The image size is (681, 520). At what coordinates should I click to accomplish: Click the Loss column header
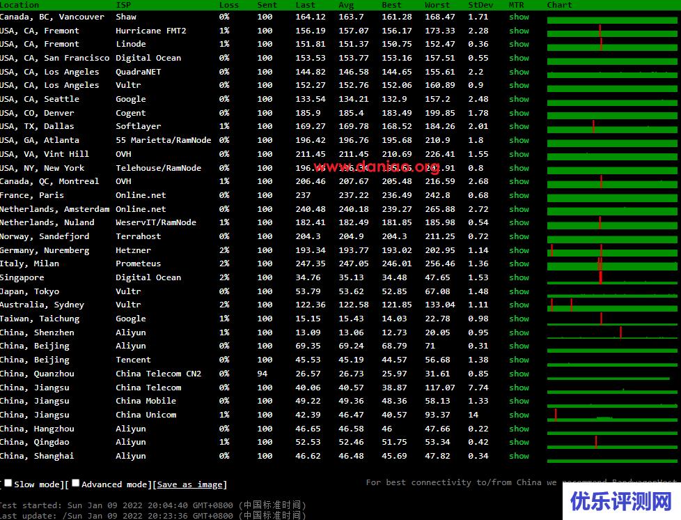click(x=229, y=5)
